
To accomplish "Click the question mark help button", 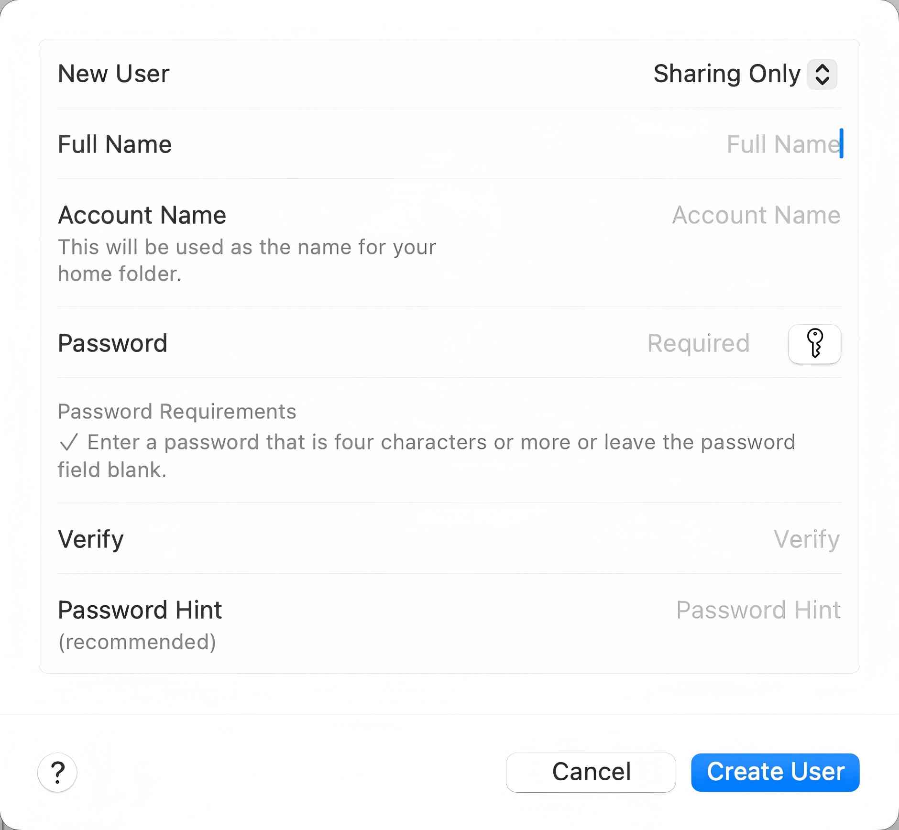I will point(57,772).
